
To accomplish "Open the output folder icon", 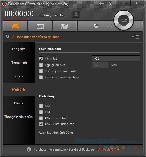I will click(96, 26).
